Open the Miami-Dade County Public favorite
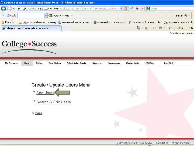Screen dimensions: 194x146 coord(179,22)
